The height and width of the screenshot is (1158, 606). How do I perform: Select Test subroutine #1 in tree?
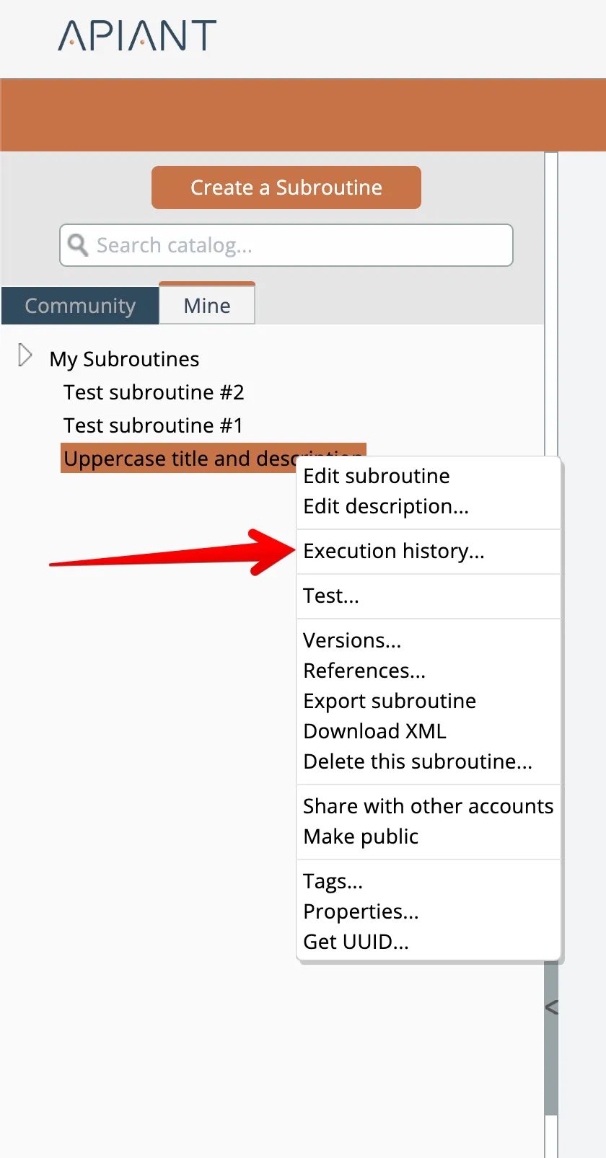tap(153, 425)
